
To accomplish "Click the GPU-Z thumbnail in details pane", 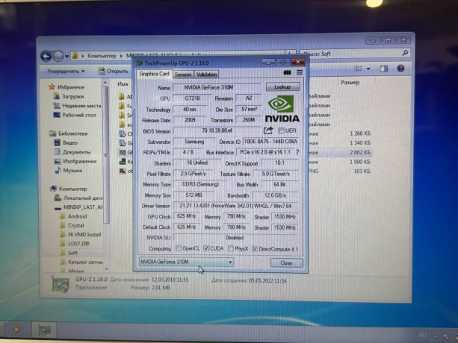I will click(x=61, y=283).
